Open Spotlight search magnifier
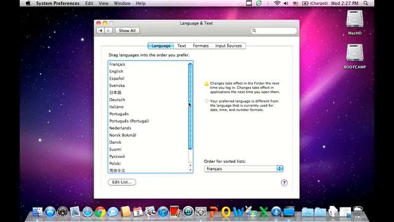The width and height of the screenshot is (394, 222). [x=366, y=3]
